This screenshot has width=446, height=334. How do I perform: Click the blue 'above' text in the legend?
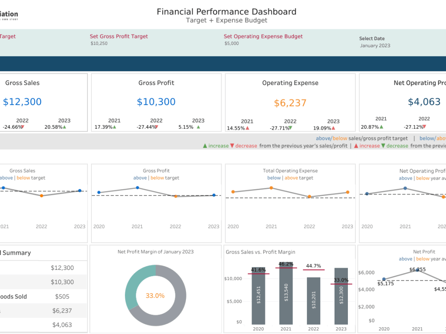[323, 138]
